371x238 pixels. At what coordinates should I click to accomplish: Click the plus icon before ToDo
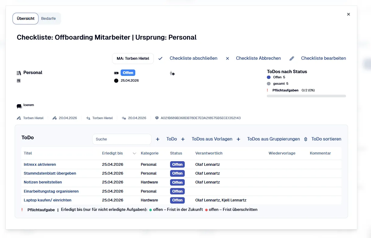tap(158, 139)
